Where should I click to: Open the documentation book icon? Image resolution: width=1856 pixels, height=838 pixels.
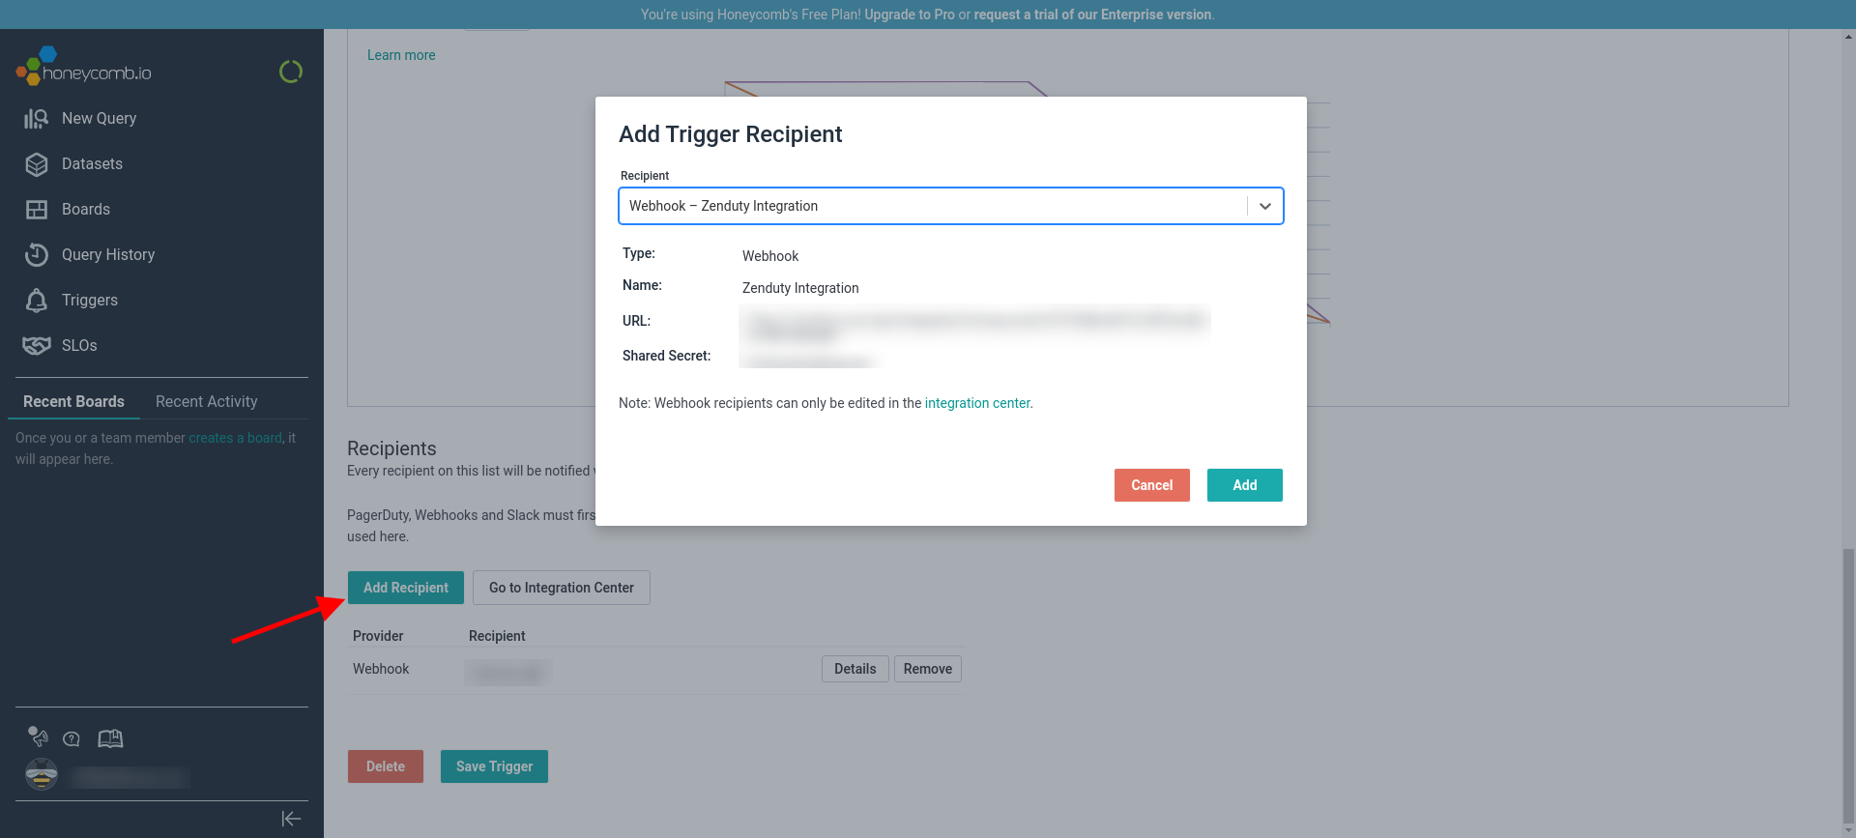[110, 738]
